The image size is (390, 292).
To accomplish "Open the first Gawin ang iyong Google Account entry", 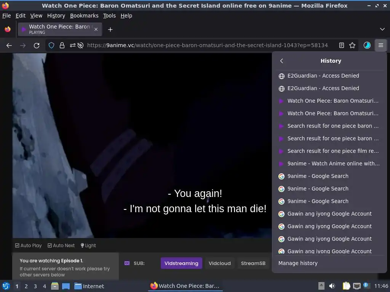I will (x=329, y=214).
